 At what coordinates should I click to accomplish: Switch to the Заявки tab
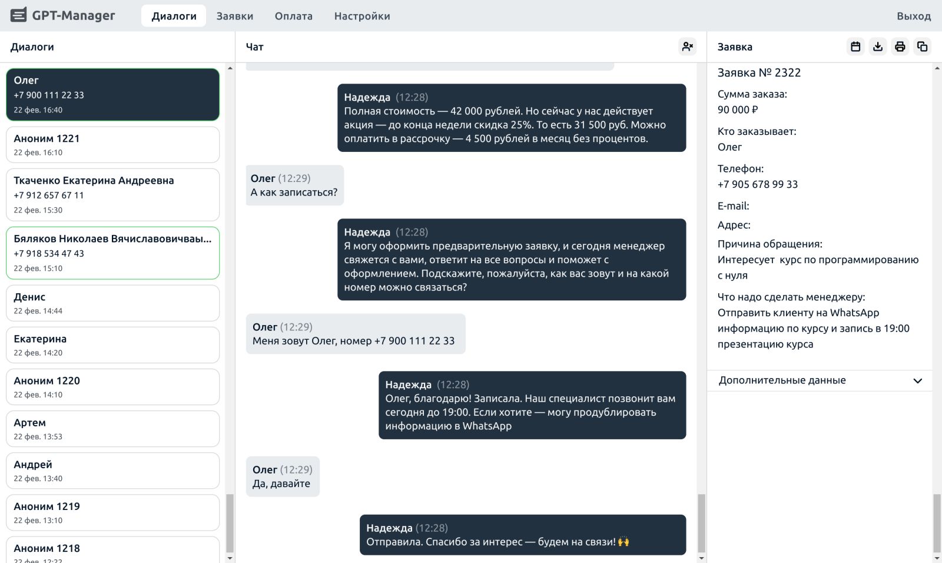pyautogui.click(x=234, y=16)
